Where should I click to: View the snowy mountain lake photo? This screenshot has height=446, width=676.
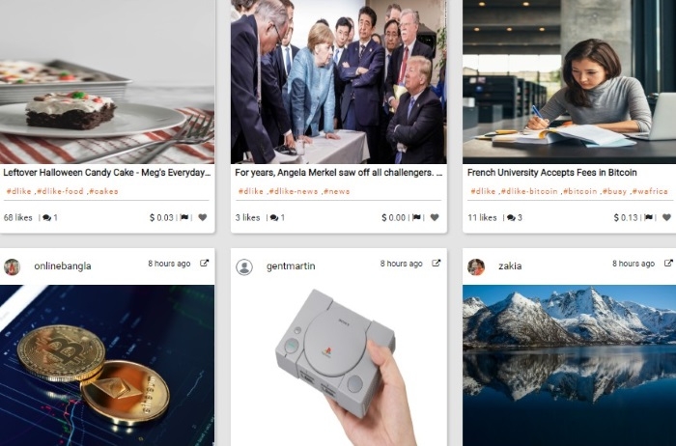[569, 366]
